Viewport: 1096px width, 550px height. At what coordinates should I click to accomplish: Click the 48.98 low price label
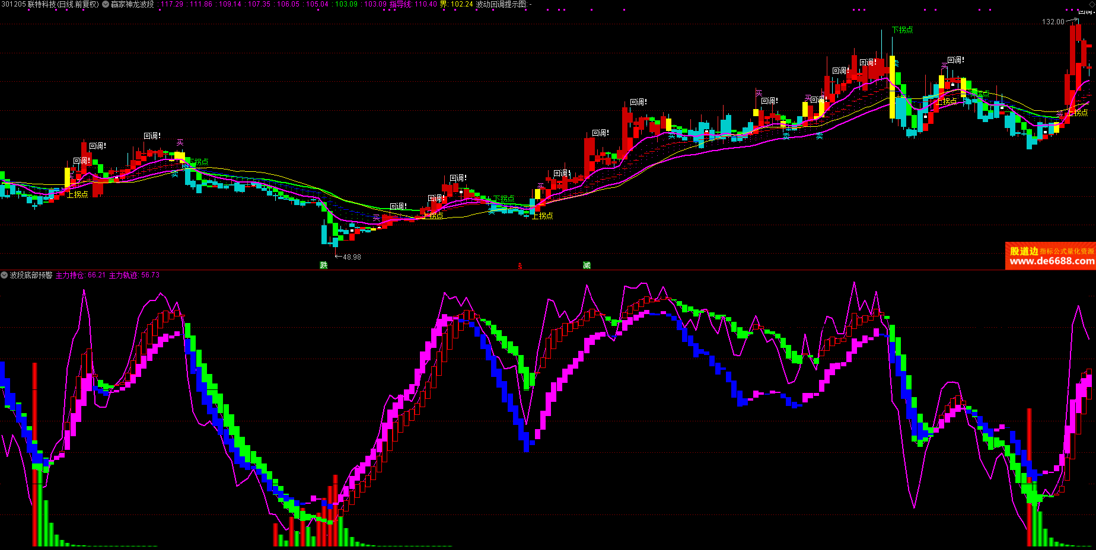(352, 257)
